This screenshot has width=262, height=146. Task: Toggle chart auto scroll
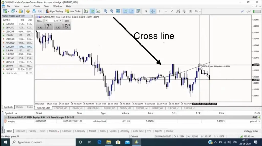(x=125, y=11)
